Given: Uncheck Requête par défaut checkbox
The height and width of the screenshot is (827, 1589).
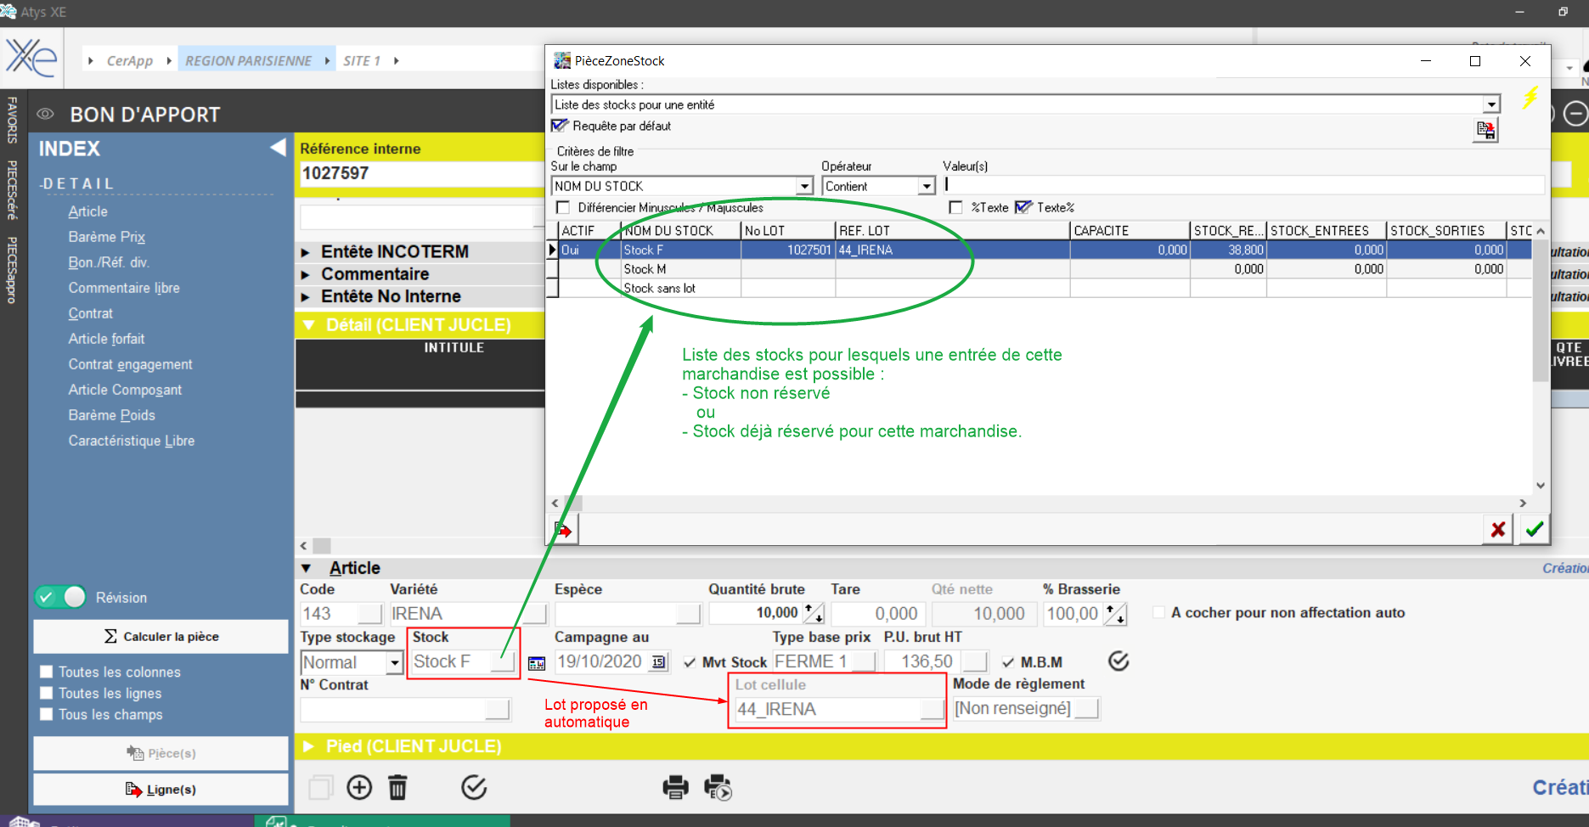Looking at the screenshot, I should pos(559,126).
